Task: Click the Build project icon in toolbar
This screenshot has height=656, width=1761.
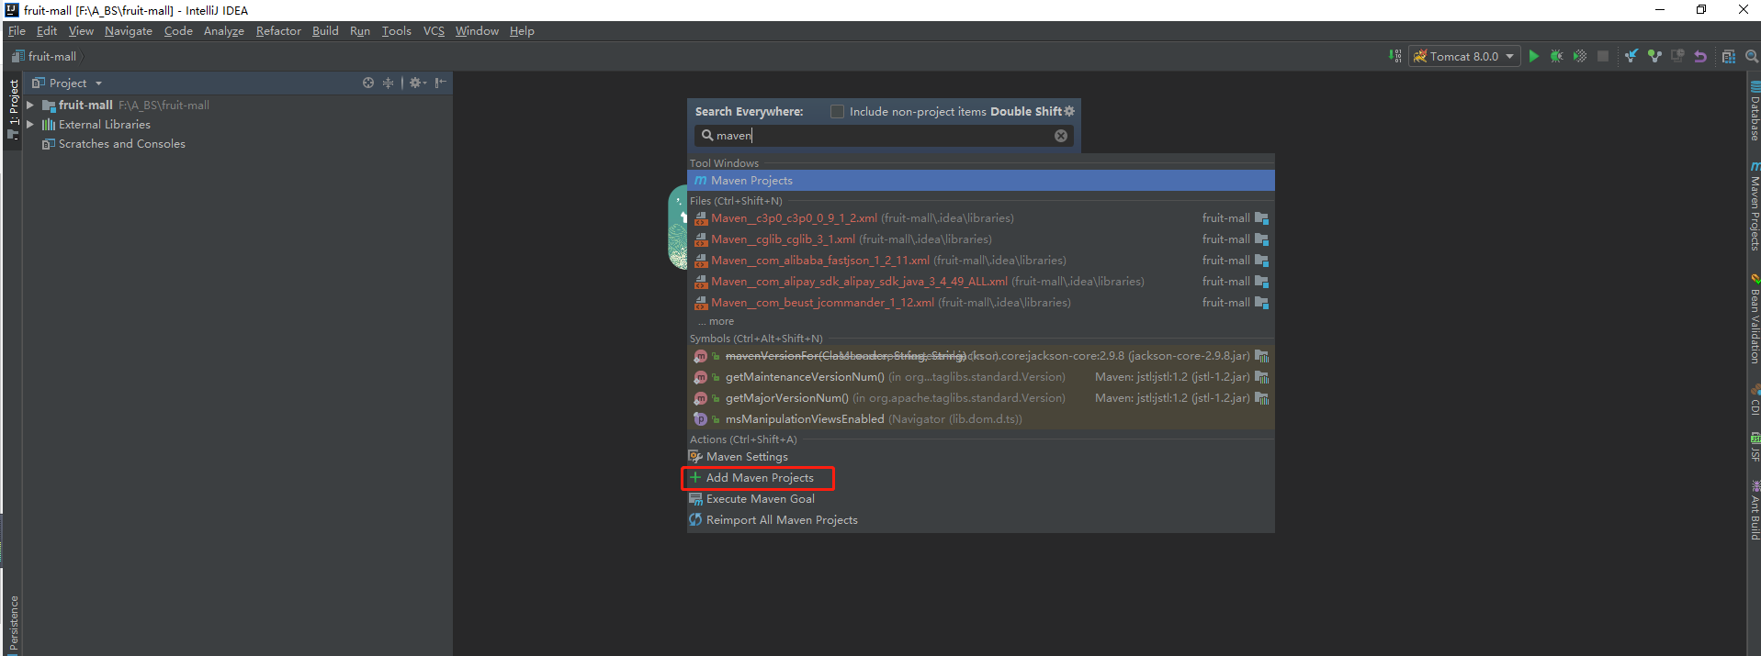Action: point(1395,56)
